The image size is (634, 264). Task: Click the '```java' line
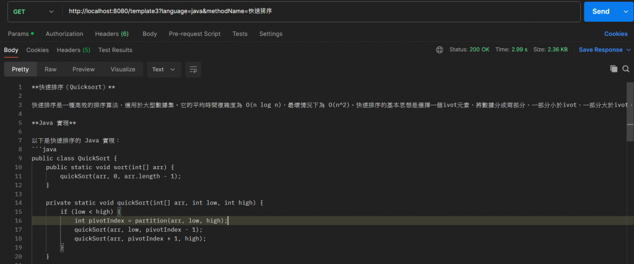click(x=44, y=149)
